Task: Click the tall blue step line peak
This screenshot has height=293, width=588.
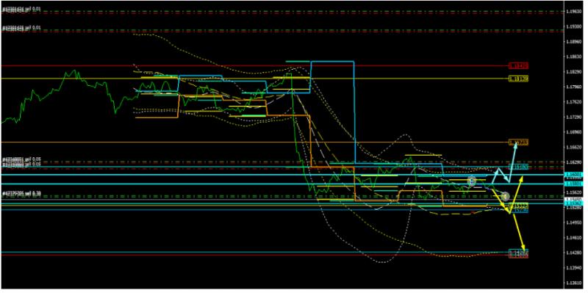Action: 332,61
